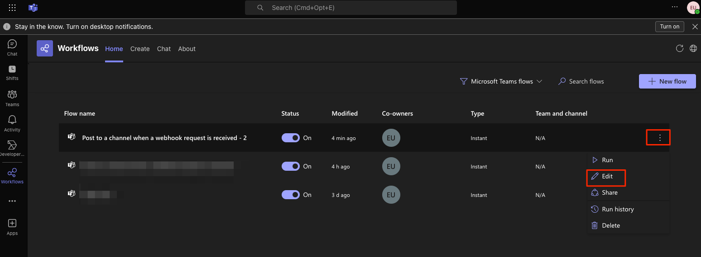Click the "4 h ago" modified cell
The width and height of the screenshot is (701, 257).
pos(341,167)
